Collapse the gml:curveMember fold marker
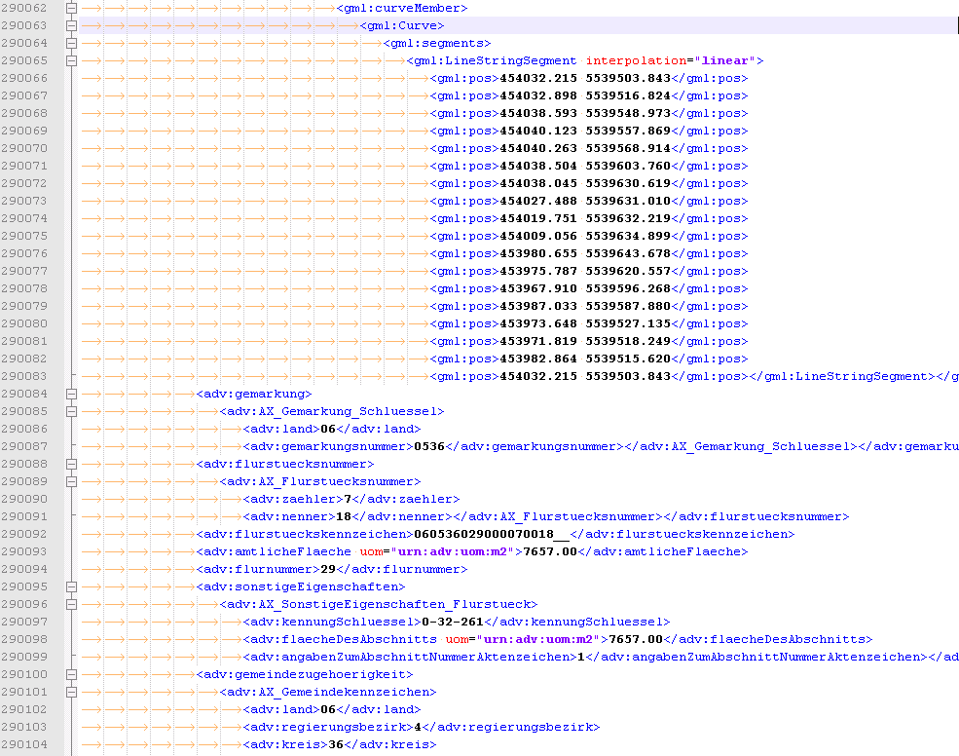 click(71, 8)
